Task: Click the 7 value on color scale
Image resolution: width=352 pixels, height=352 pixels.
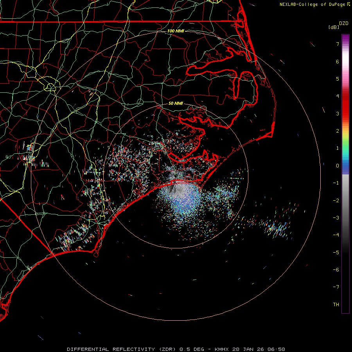Action: (338, 44)
